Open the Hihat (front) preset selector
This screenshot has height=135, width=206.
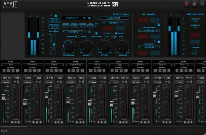(72, 18)
